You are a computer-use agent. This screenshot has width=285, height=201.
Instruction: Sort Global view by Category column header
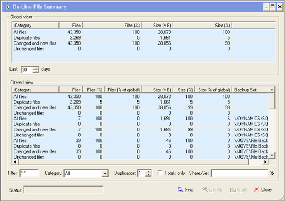pos(36,26)
